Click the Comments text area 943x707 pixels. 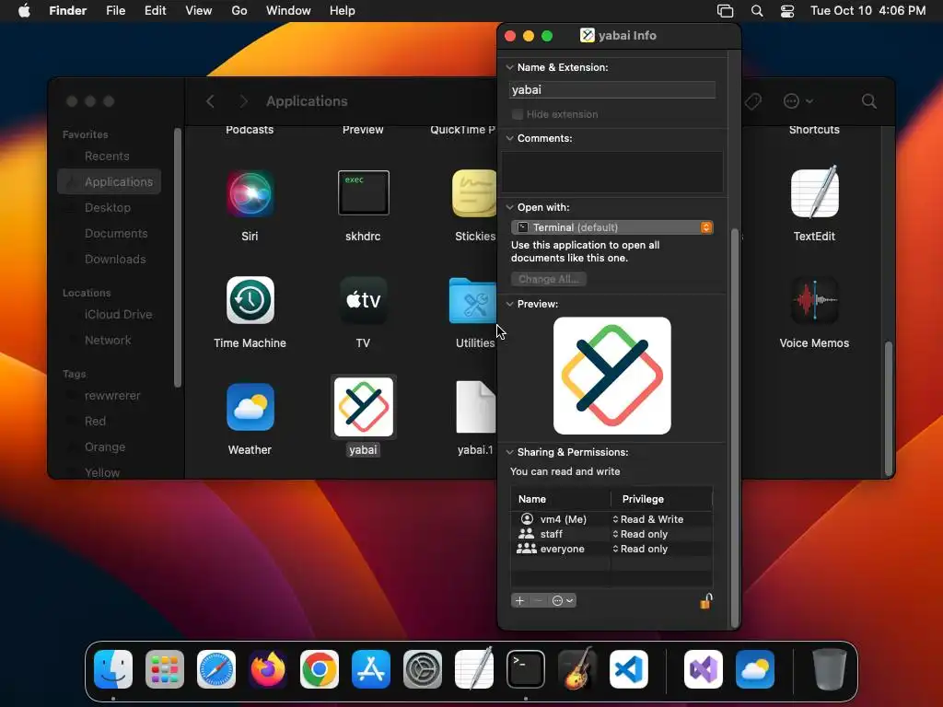click(x=612, y=172)
